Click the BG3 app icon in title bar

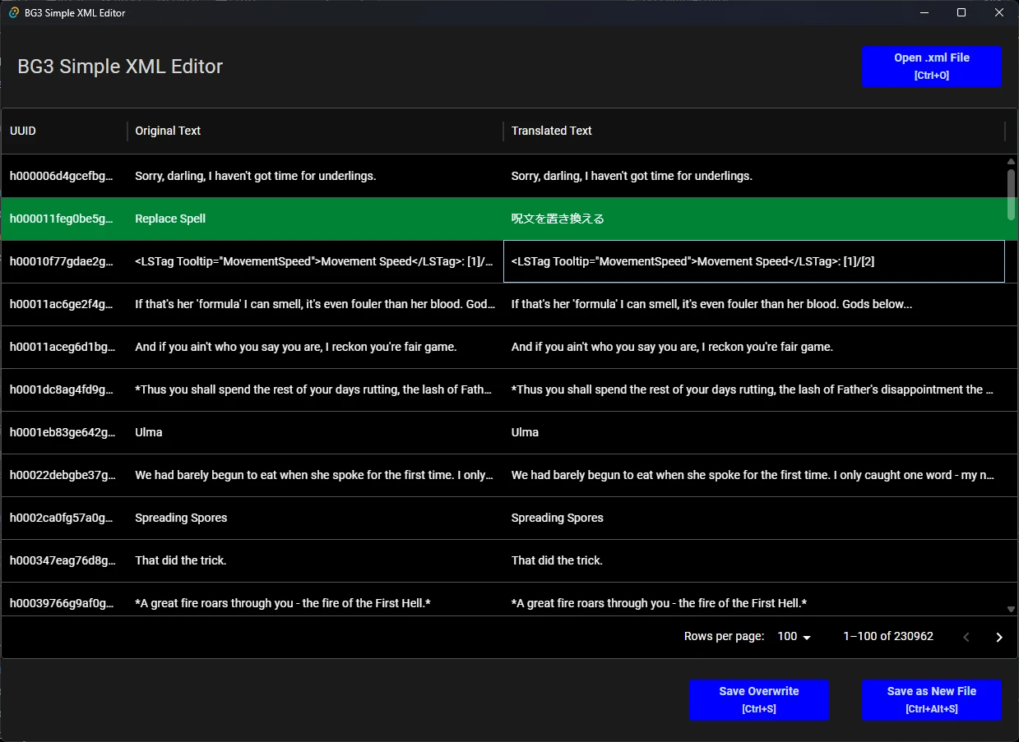(13, 13)
